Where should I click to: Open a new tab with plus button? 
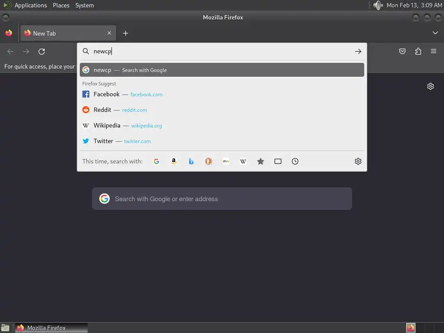click(125, 33)
